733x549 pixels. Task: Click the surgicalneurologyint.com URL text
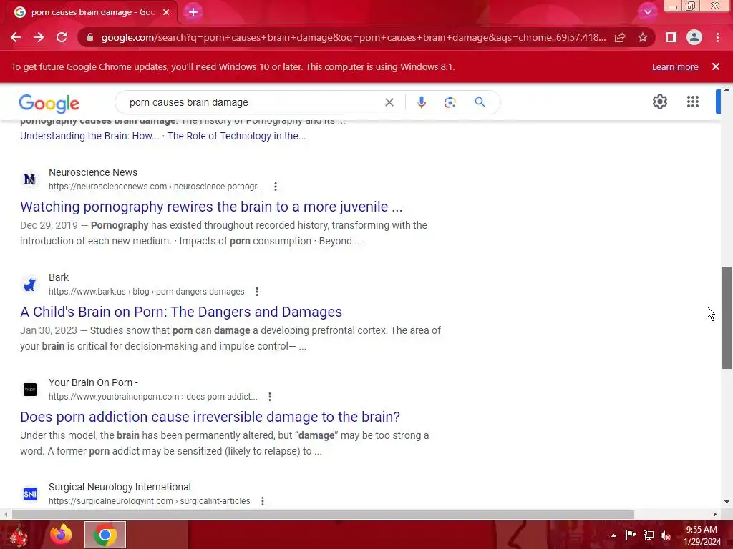[x=149, y=501]
